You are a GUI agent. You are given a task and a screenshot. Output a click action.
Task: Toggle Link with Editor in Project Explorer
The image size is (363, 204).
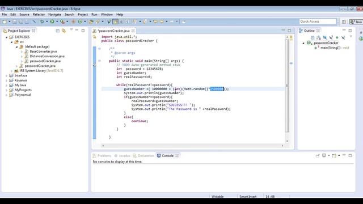click(64, 31)
